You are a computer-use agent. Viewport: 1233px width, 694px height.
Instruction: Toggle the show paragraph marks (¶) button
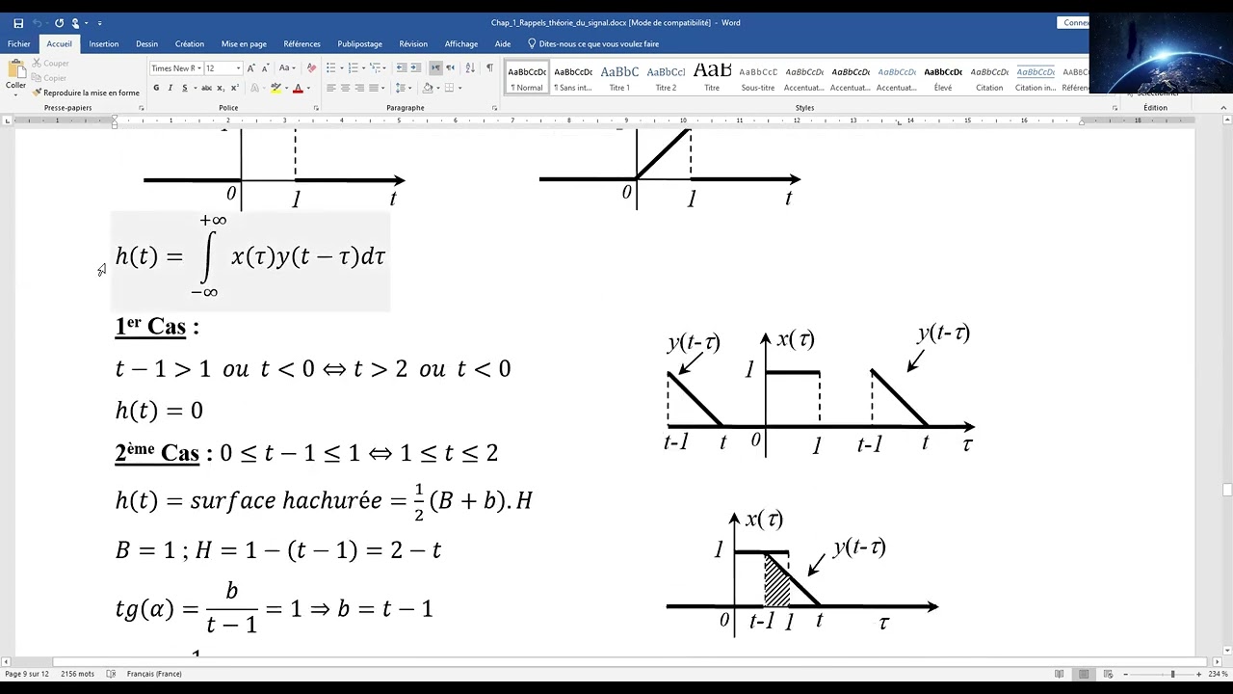489,68
